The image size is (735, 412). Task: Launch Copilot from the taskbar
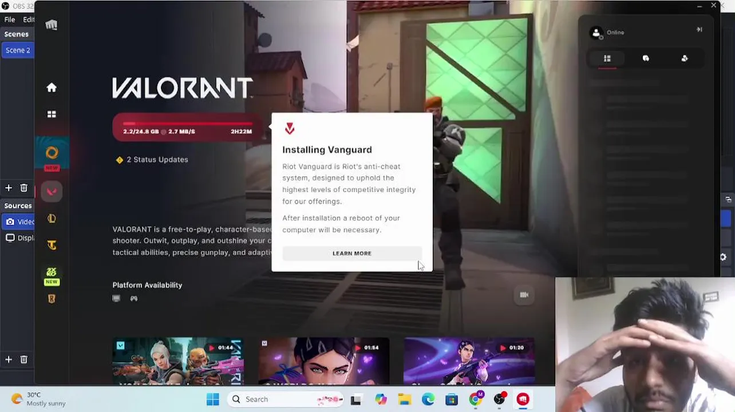point(381,399)
